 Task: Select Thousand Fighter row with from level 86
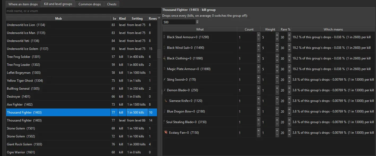[81, 120]
